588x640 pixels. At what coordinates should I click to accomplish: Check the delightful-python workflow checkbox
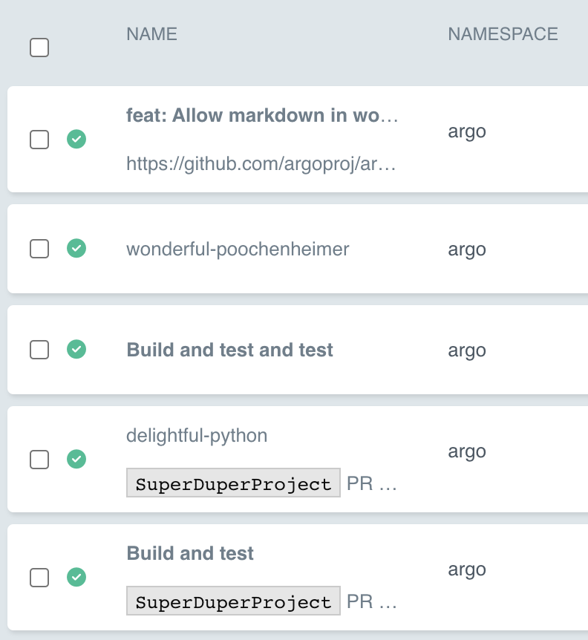39,460
